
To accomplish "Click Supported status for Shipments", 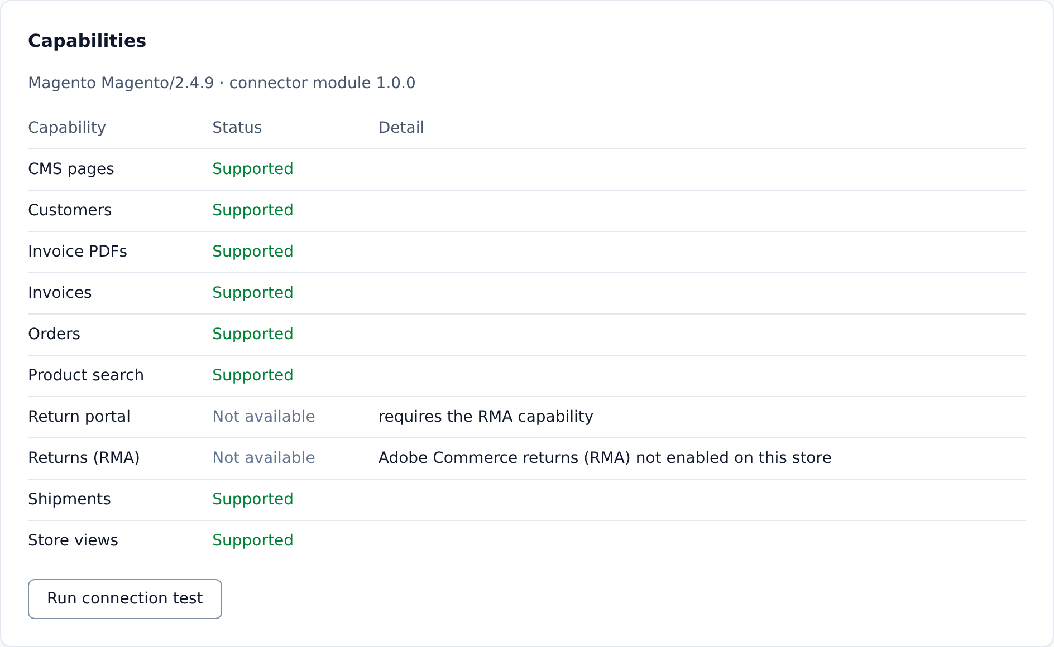I will [x=253, y=499].
